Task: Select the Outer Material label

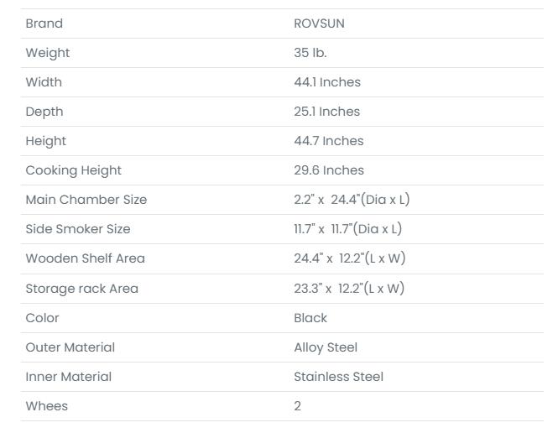Action: point(70,347)
